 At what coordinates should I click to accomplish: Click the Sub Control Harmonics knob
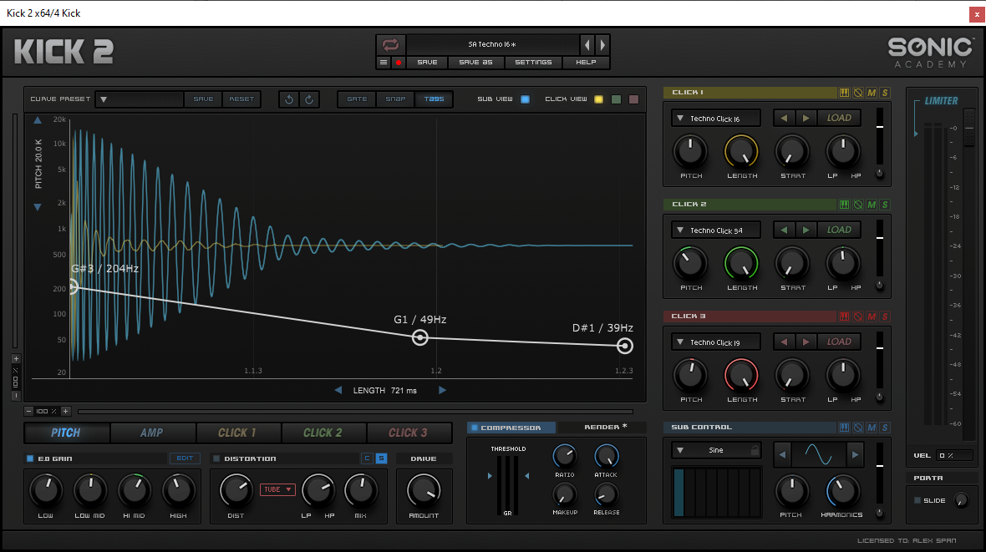point(842,491)
